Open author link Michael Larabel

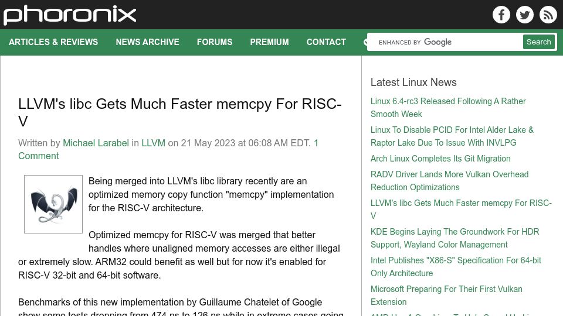96,143
